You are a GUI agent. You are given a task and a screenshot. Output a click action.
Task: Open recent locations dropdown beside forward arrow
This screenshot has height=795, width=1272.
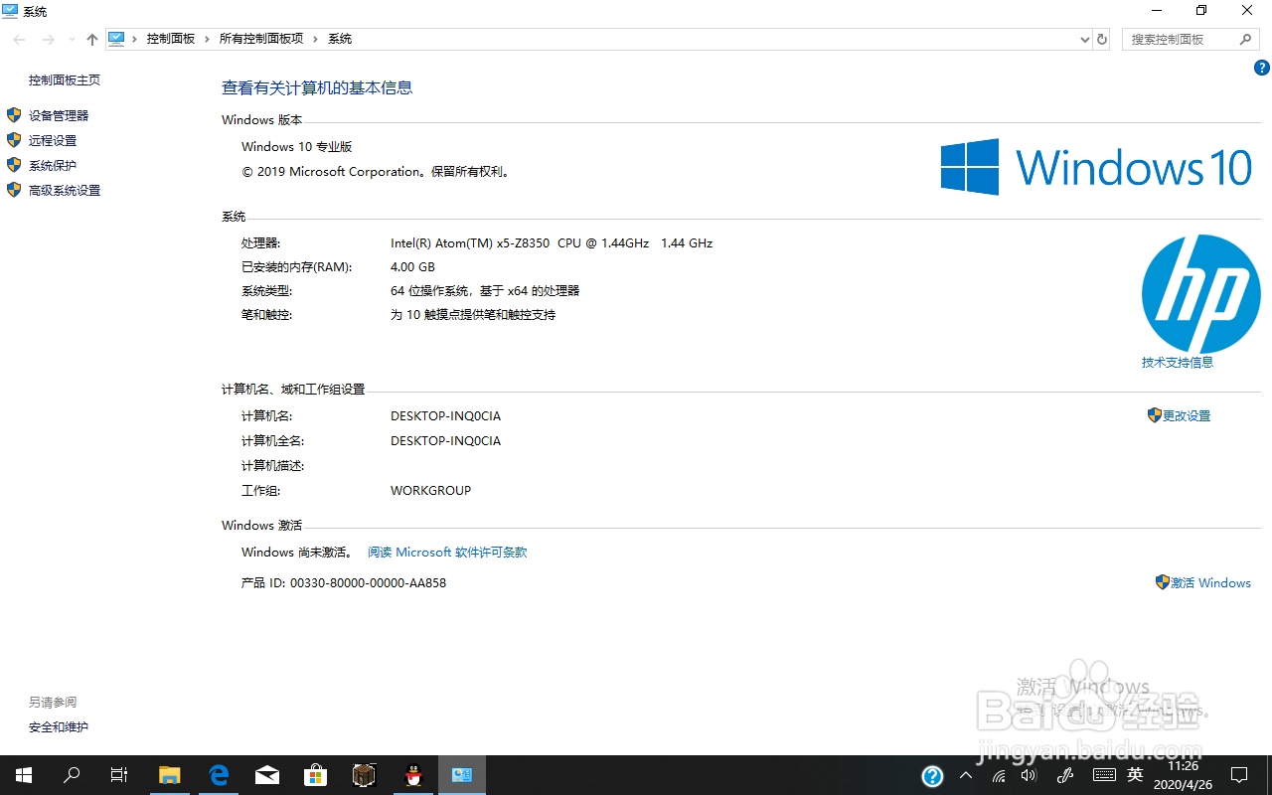pyautogui.click(x=72, y=39)
